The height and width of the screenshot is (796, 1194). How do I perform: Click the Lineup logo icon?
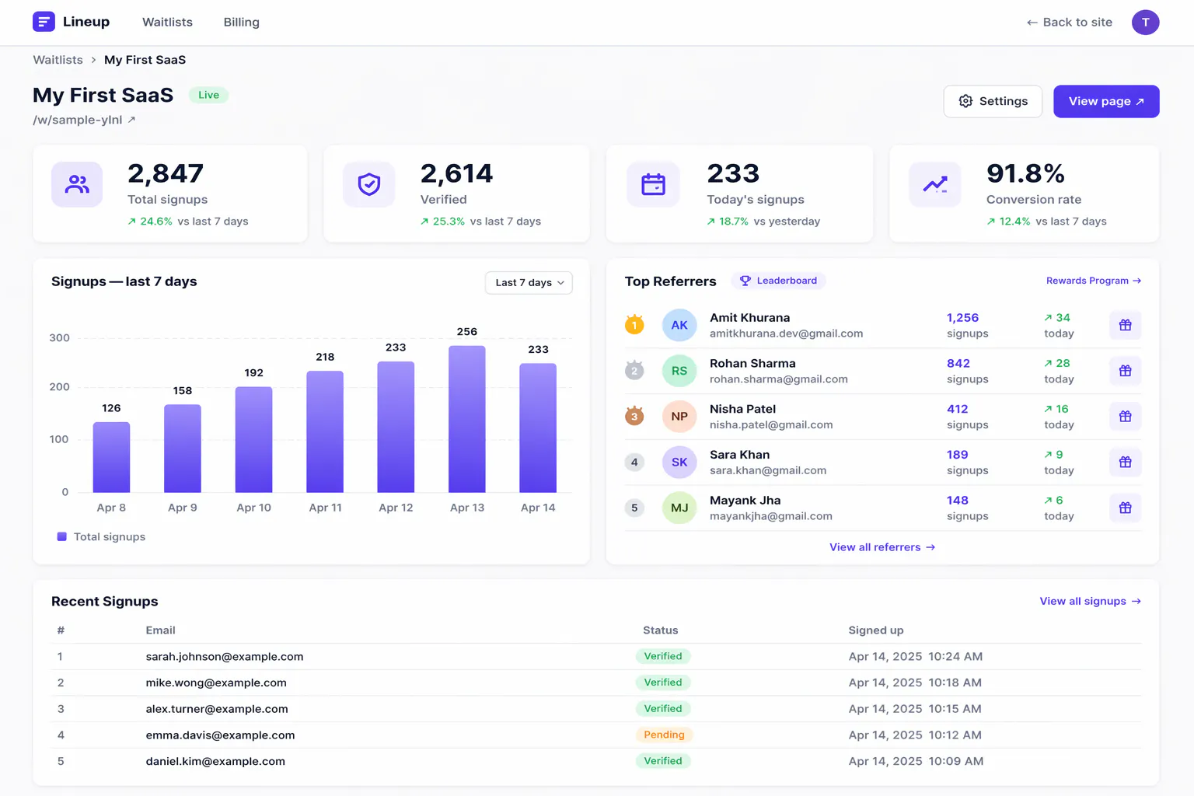(x=44, y=22)
